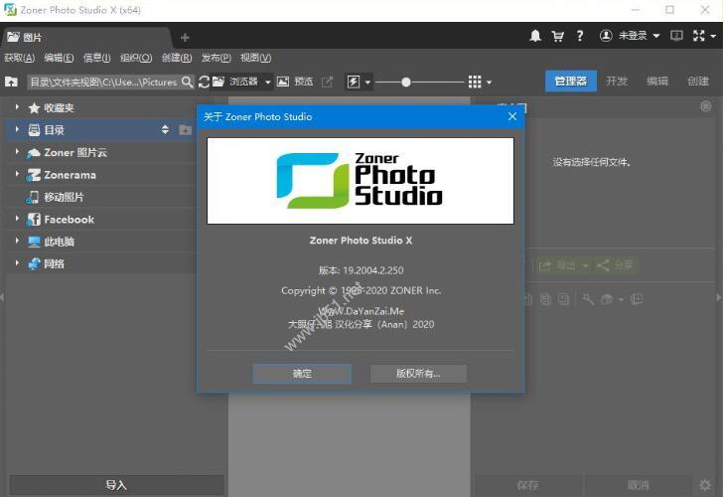Click the Zoner 照片云 cloud icon

[33, 153]
